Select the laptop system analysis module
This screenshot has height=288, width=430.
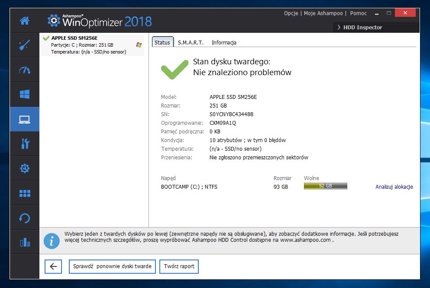pyautogui.click(x=25, y=119)
